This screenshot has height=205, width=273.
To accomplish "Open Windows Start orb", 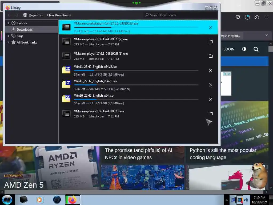I will click(7, 200).
